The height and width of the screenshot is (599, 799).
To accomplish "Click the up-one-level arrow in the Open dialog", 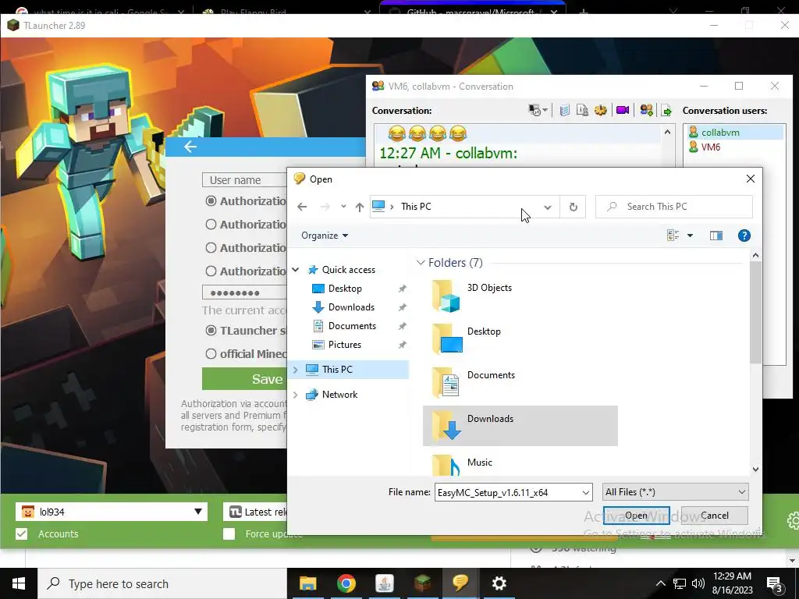I will [x=360, y=207].
